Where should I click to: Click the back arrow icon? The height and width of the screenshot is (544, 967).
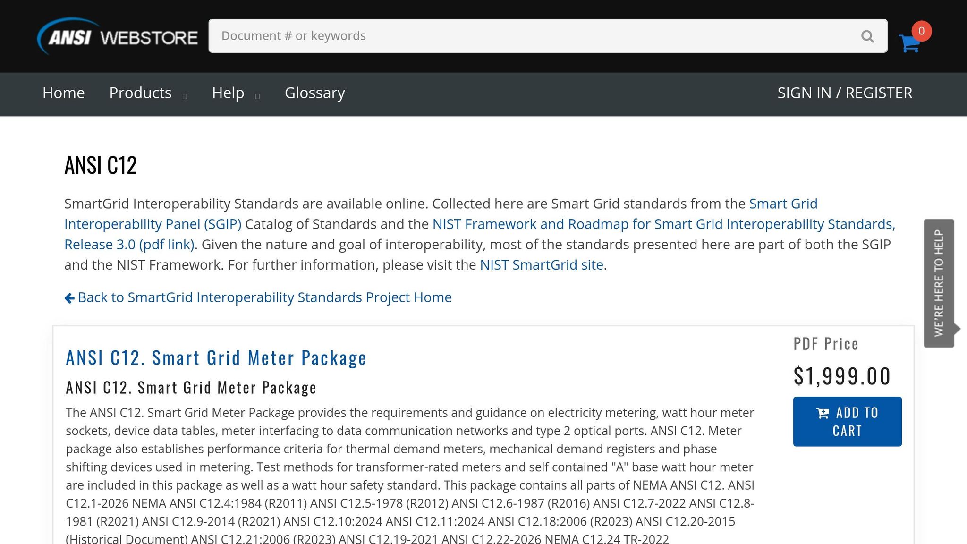point(69,298)
